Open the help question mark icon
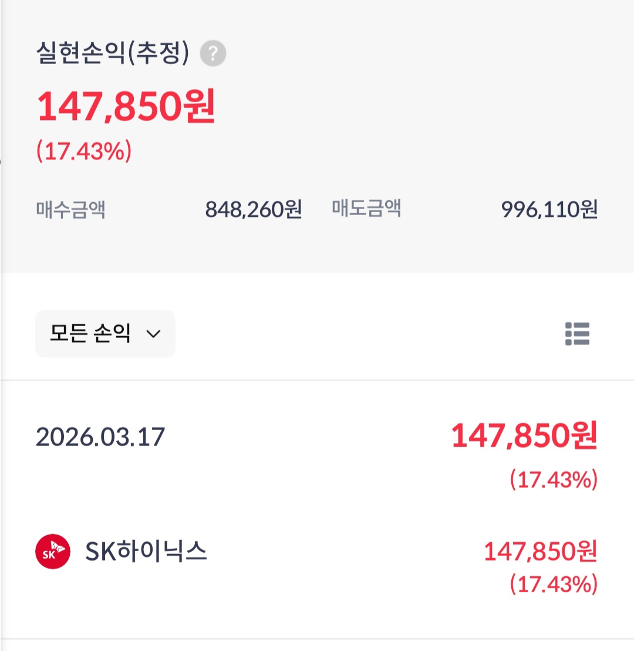Screen dimensions: 634x651 pos(213,53)
